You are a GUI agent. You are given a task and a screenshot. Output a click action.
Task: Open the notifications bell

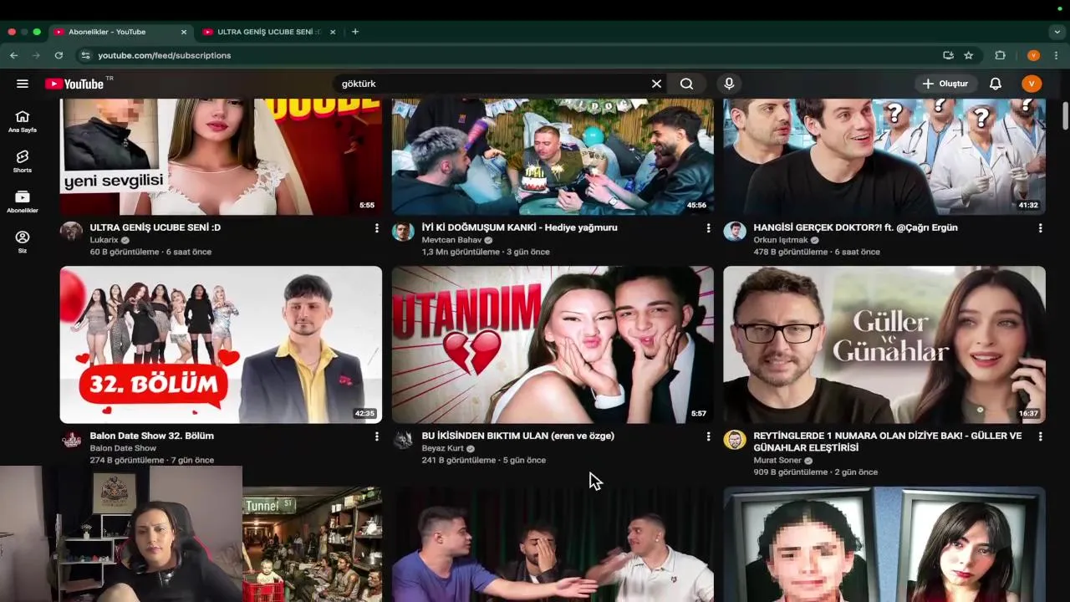(x=996, y=84)
